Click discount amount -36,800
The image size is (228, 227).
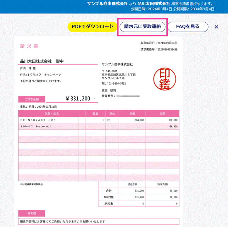(x=173, y=127)
